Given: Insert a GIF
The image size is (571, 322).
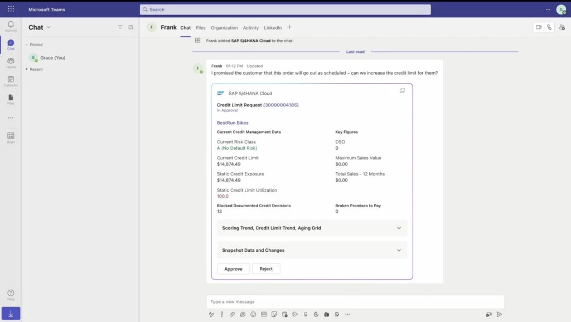Looking at the screenshot, I should (264, 314).
